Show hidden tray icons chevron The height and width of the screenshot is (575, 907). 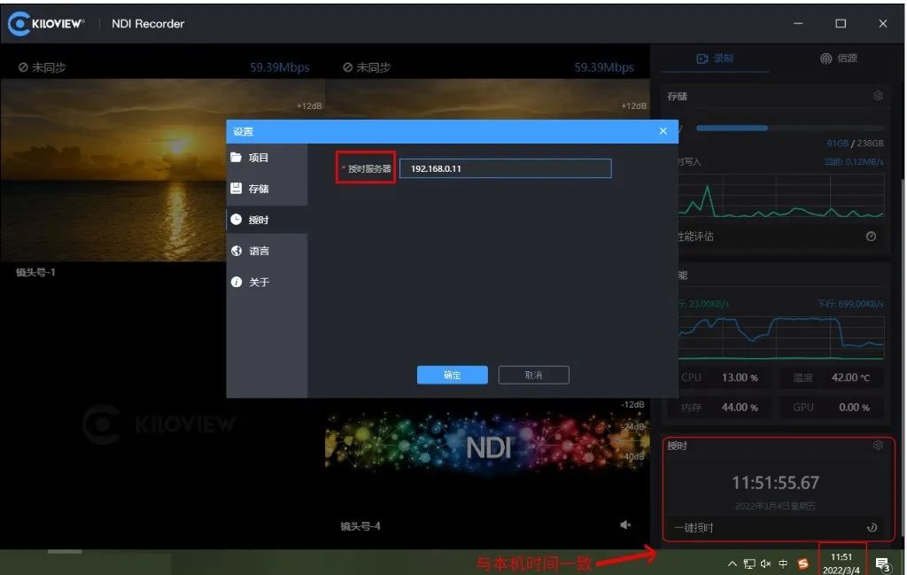pyautogui.click(x=732, y=563)
